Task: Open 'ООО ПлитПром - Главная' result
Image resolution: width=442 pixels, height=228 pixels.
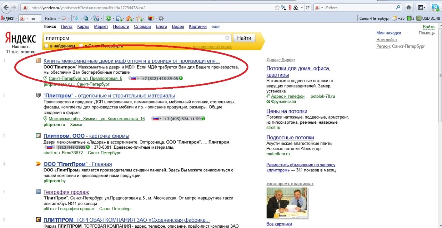Action: pos(77,164)
